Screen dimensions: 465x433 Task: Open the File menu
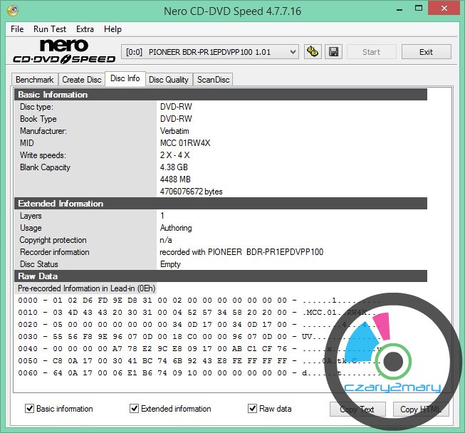[17, 29]
